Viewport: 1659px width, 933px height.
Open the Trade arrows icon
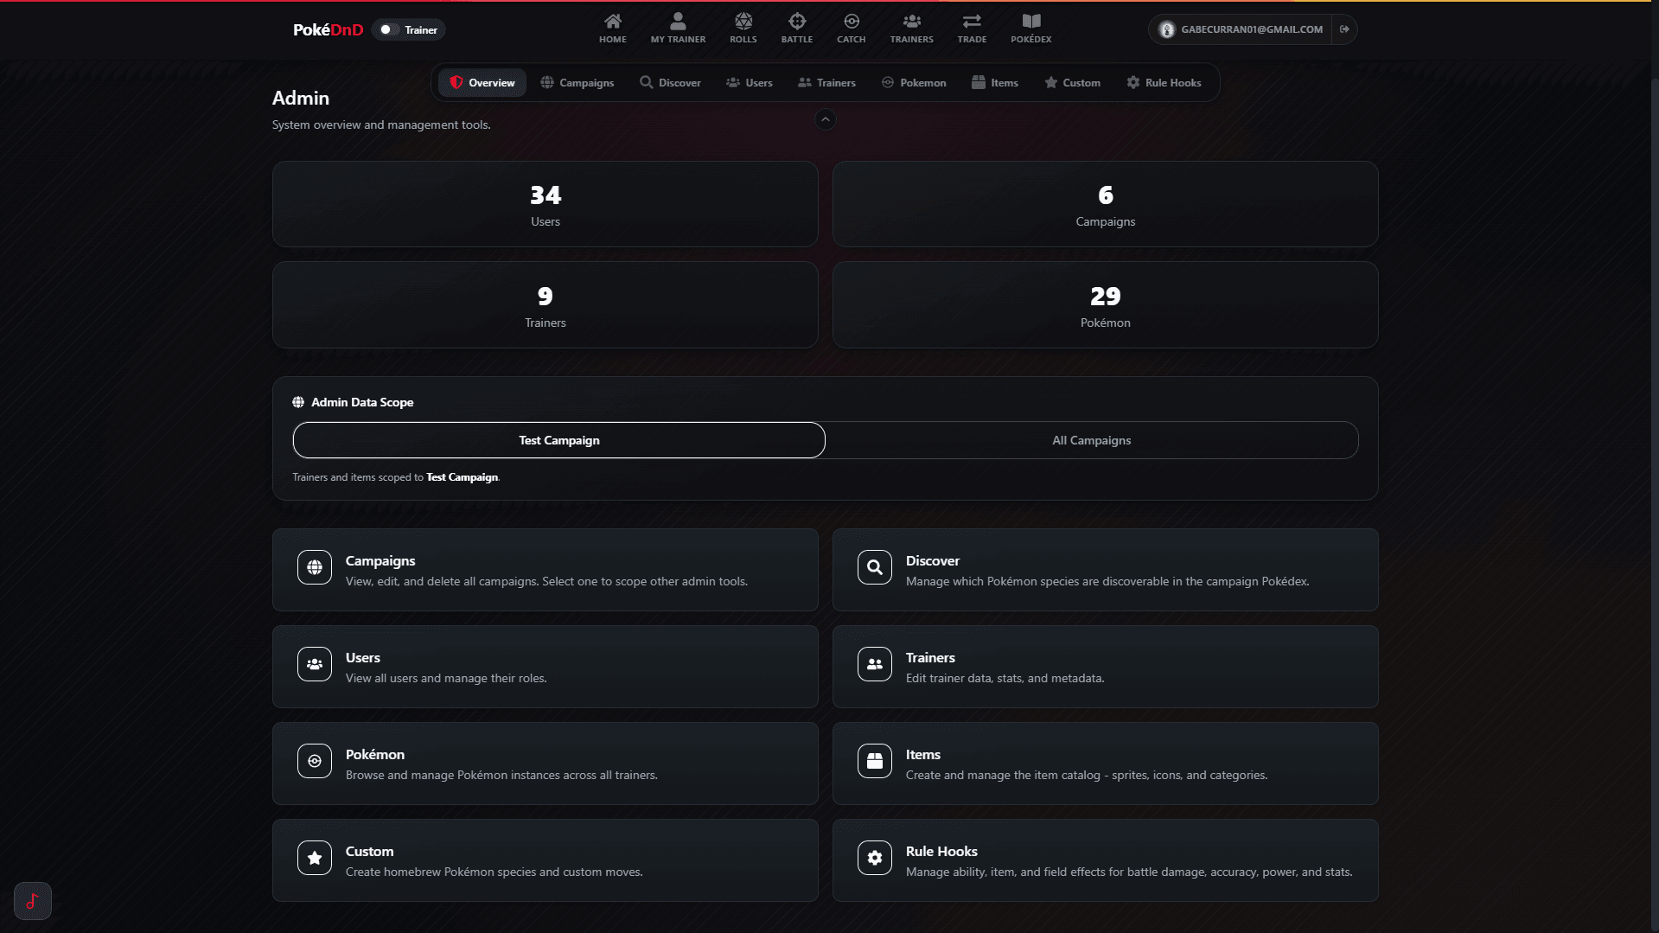click(972, 22)
